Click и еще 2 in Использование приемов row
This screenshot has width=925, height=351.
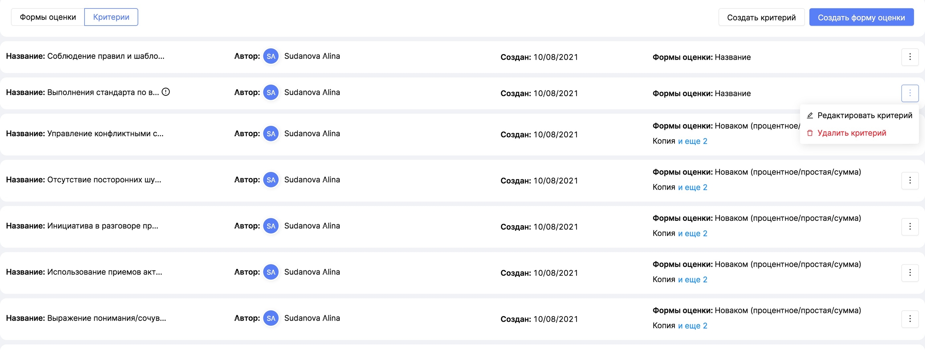[x=693, y=279]
